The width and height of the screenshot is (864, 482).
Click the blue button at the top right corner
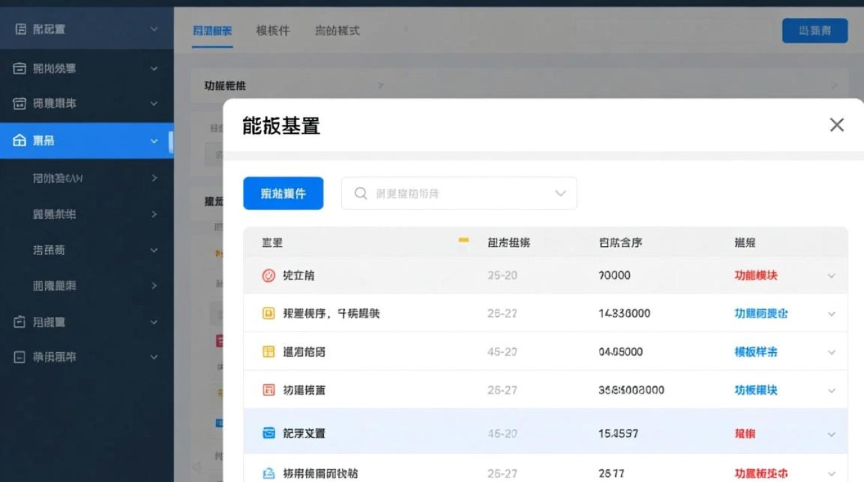point(815,30)
